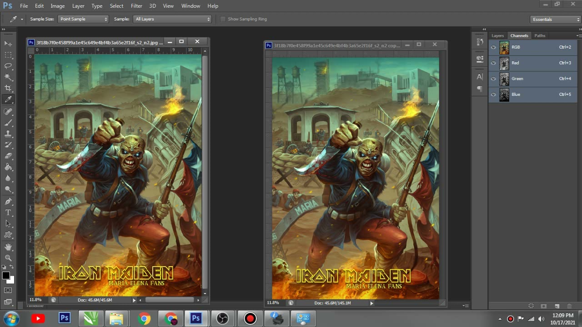Viewport: 582px width, 327px height.
Task: Load channel as selection button
Action: [x=531, y=306]
